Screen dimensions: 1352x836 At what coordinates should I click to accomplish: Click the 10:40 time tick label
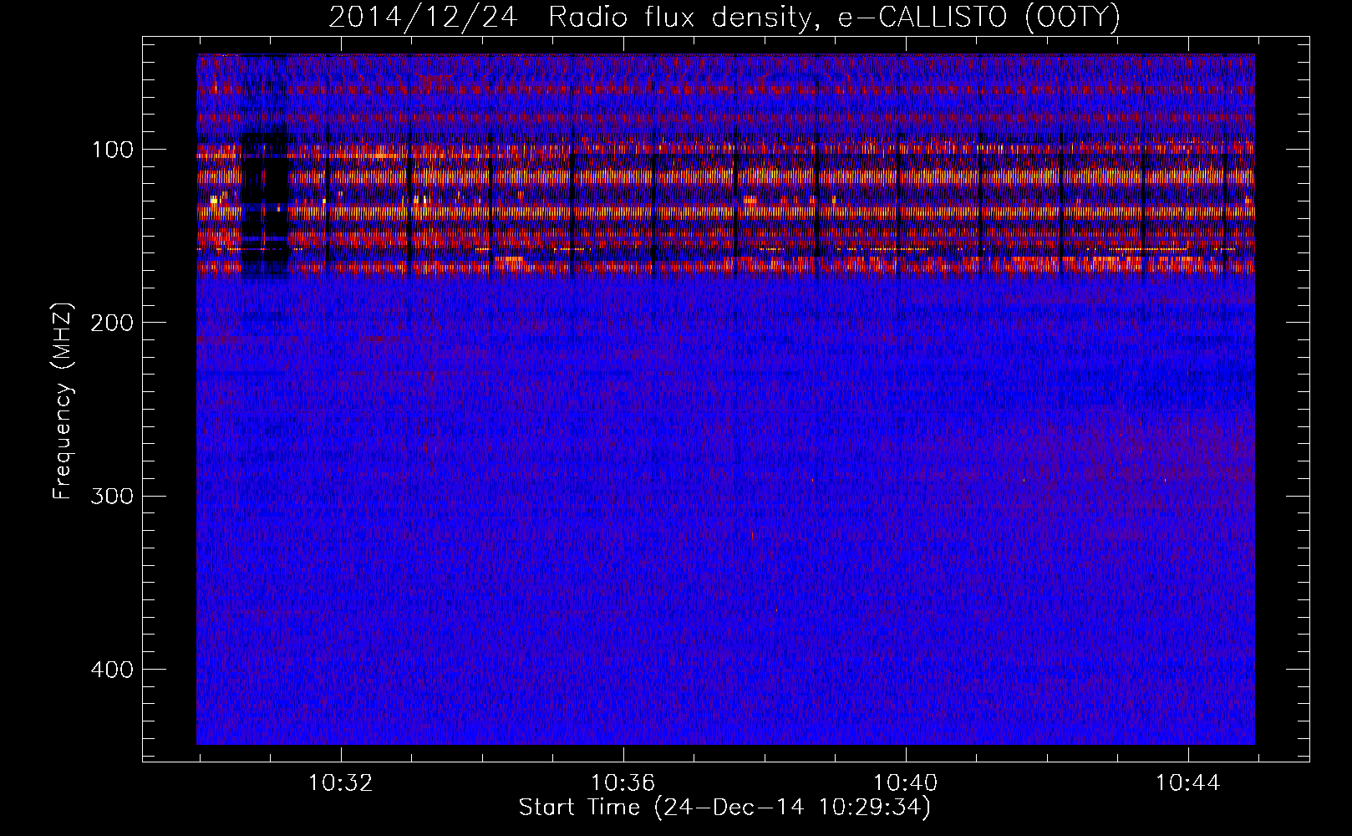tap(906, 783)
